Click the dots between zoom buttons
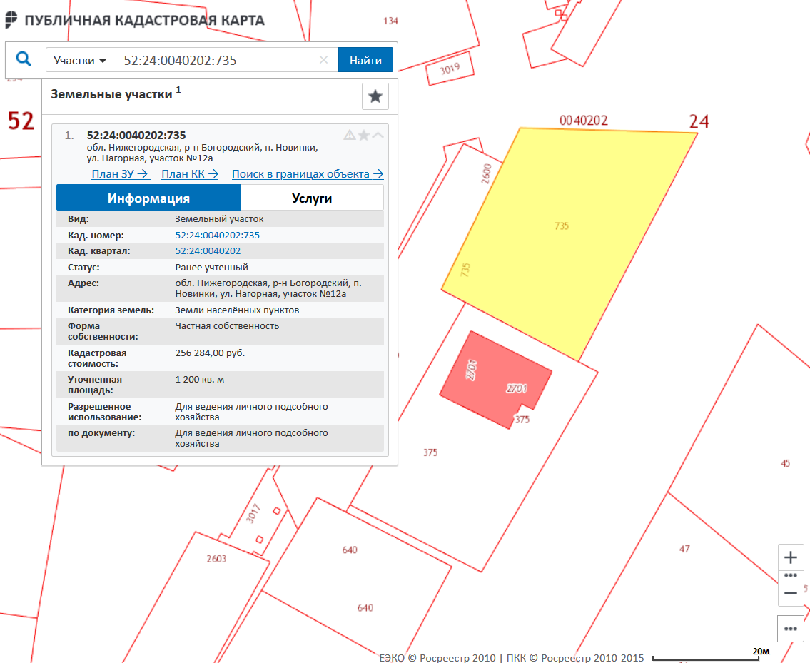810x663 pixels. [790, 575]
